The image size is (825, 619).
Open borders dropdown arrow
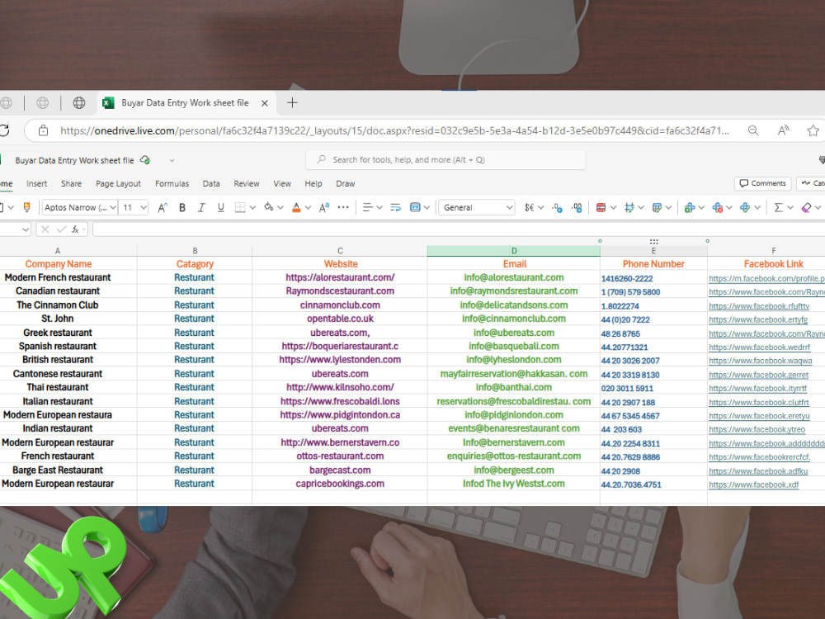click(252, 207)
